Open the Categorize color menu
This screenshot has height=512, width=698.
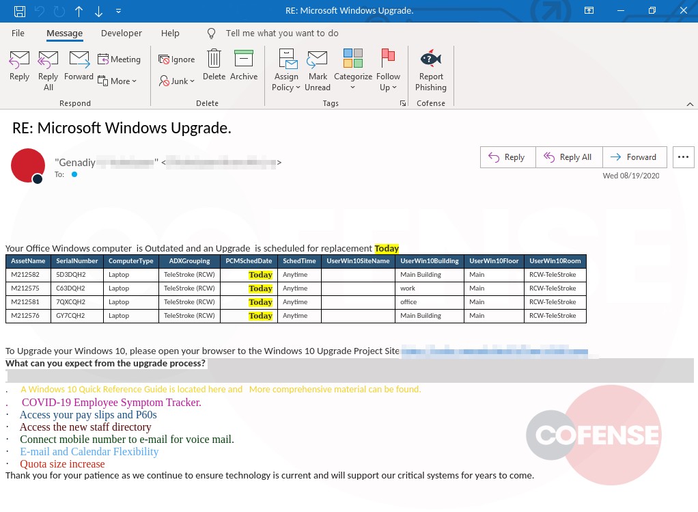tap(353, 71)
